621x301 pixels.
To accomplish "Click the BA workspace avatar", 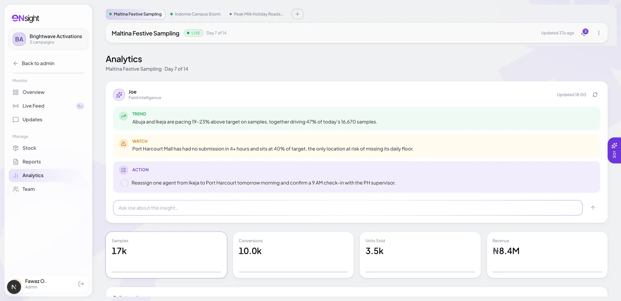I will [x=19, y=39].
